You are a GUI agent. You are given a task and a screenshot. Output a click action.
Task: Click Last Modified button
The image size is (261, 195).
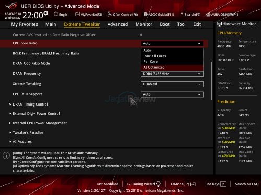pos(108,184)
